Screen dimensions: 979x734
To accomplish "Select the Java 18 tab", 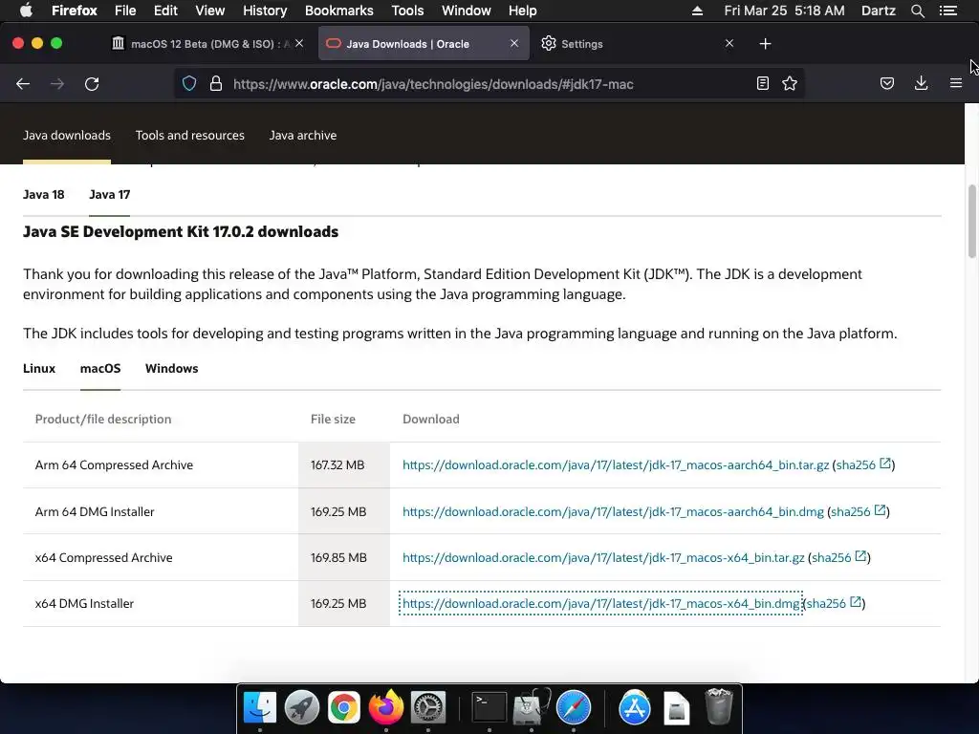I will [44, 194].
